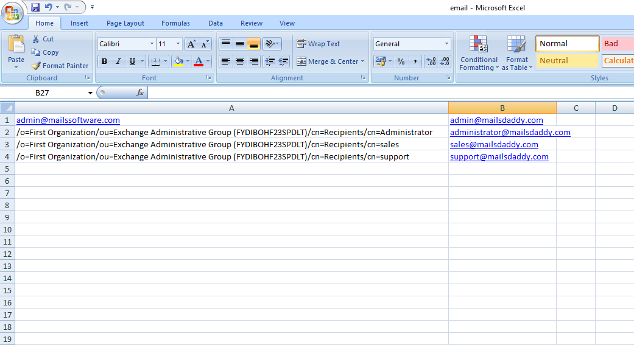Apply red font color
The width and height of the screenshot is (634, 345).
tap(199, 61)
